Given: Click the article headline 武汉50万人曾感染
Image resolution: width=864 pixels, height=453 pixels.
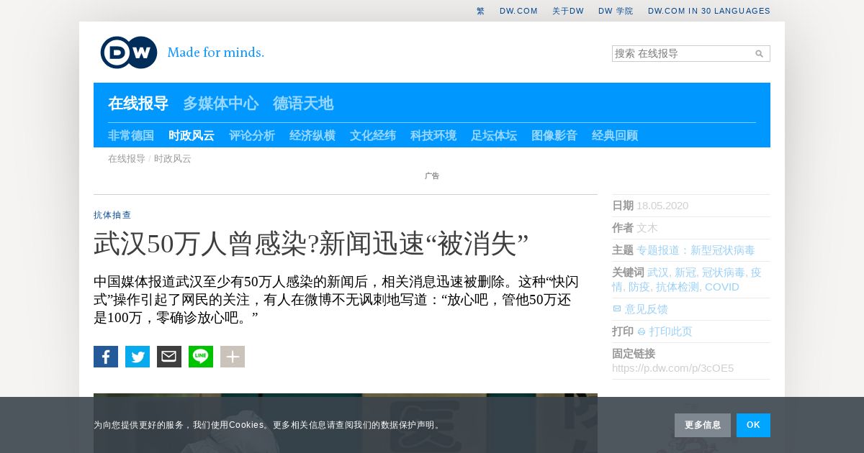Looking at the screenshot, I should click(311, 244).
